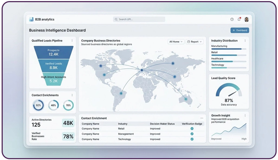Select the Canada map marker
Viewport: 278px width, 160px height.
point(101,66)
